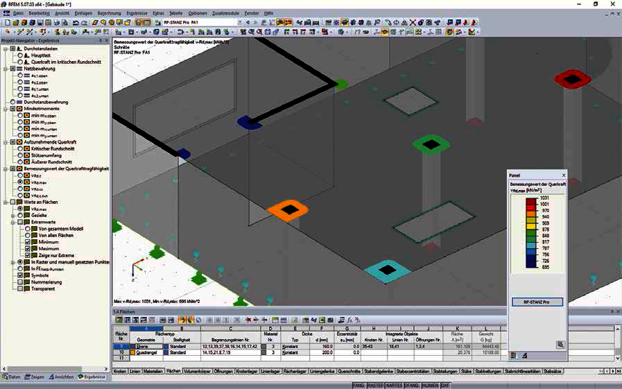Click the Redo arrow icon
Screen dimensions: 622x389
[84, 23]
